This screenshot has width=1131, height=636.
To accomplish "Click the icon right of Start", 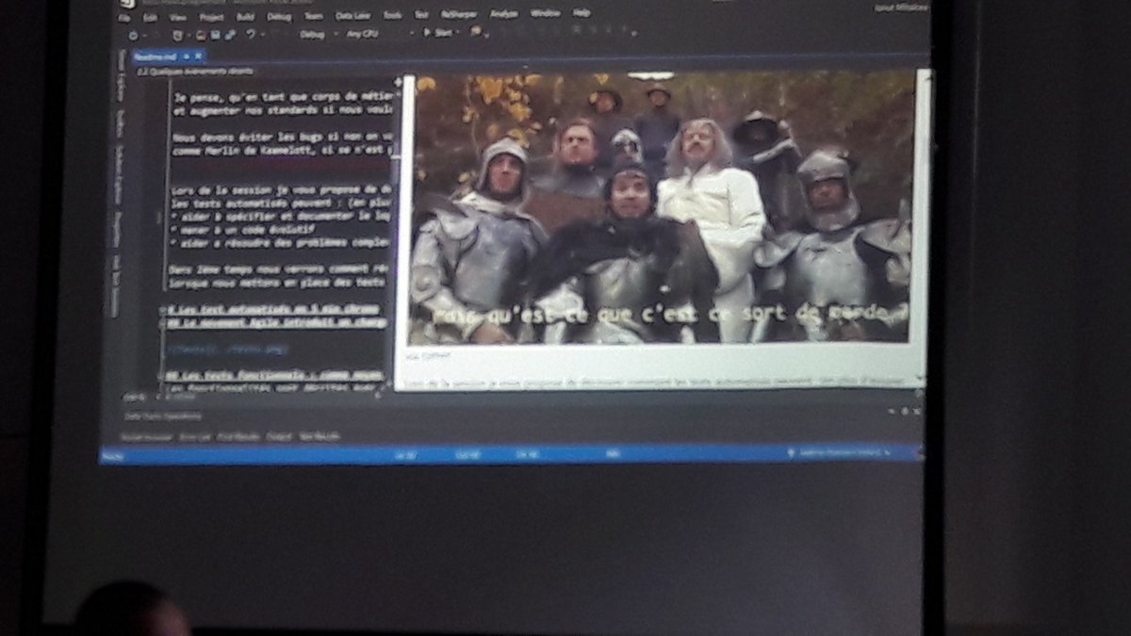I will click(x=475, y=32).
